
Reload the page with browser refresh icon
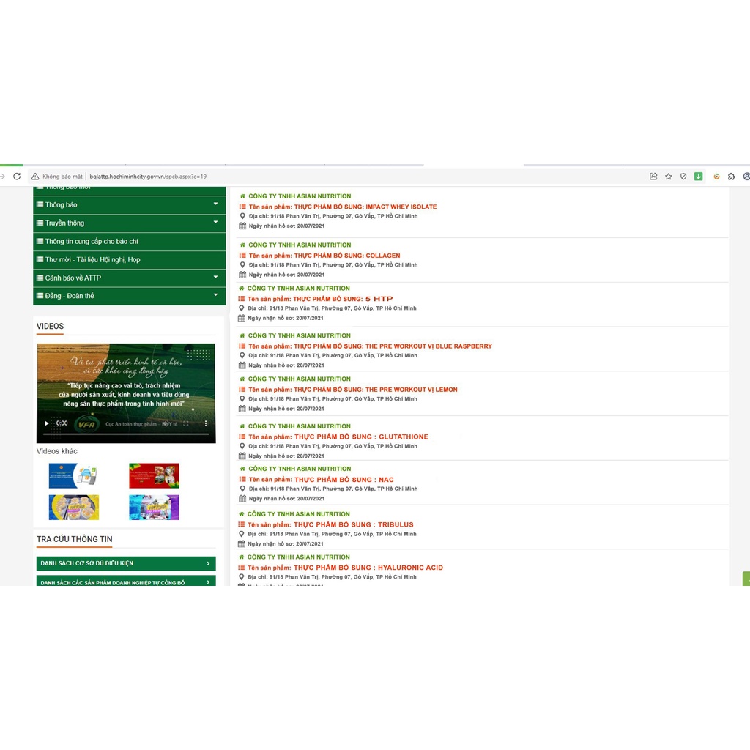pos(17,177)
